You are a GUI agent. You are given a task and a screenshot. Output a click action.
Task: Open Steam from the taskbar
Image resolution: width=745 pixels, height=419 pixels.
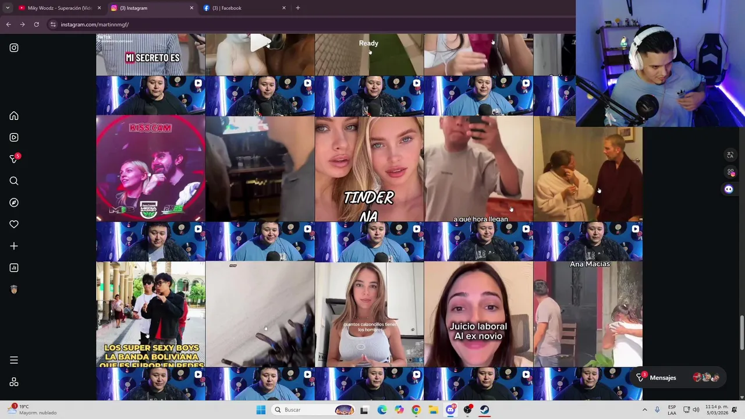point(484,410)
